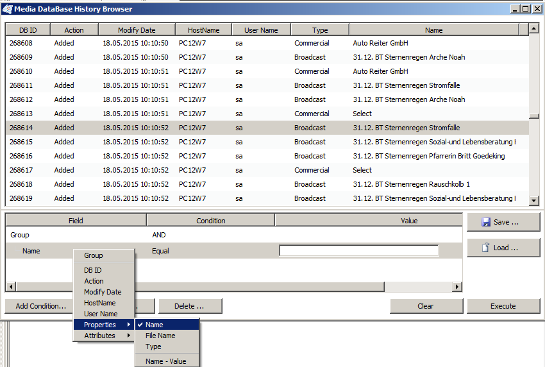Viewport: 545px width, 367px height.
Task: Select row with DB ID 268609
Action: [x=267, y=57]
